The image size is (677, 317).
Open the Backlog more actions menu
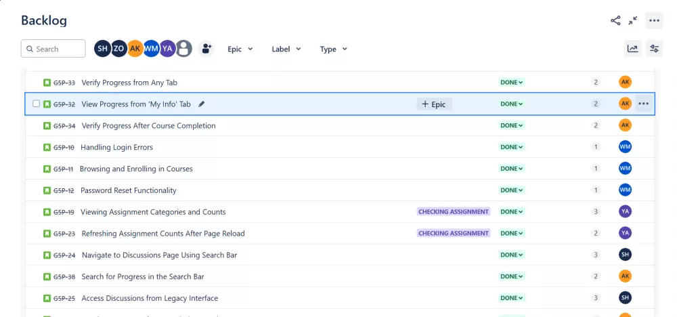click(x=654, y=20)
